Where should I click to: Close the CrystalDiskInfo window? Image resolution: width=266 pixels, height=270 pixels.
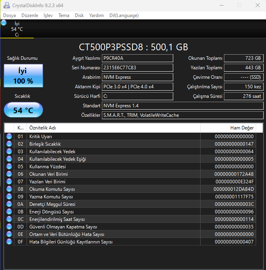[x=258, y=5]
